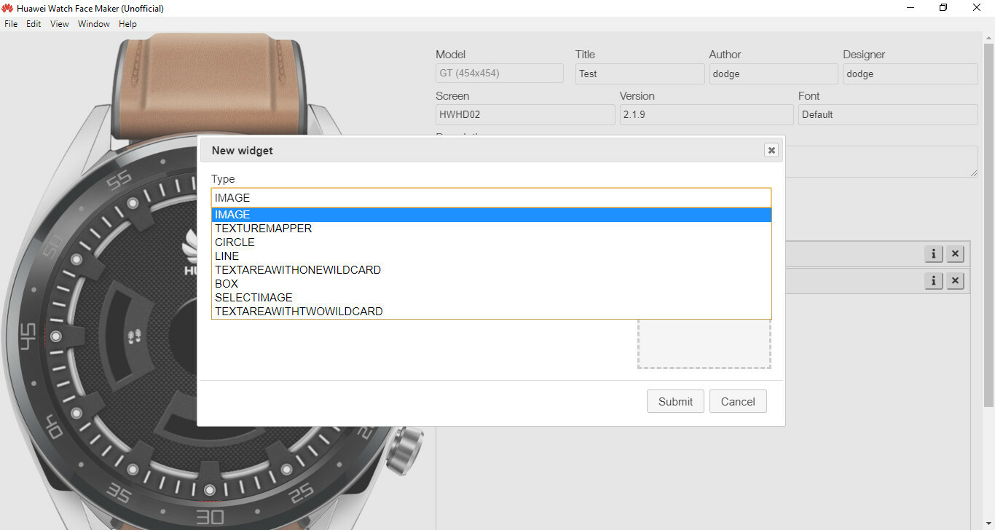Submit the new widget

pyautogui.click(x=675, y=401)
